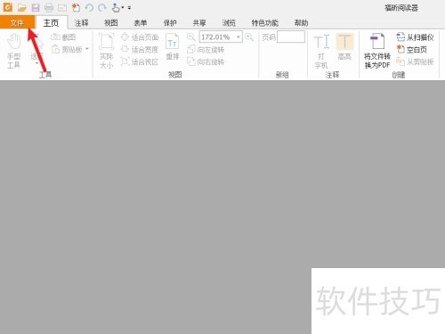Viewport: 445px width, 334px height.
Task: Click the save disk icon in the quick access toolbar
Action: [x=36, y=8]
